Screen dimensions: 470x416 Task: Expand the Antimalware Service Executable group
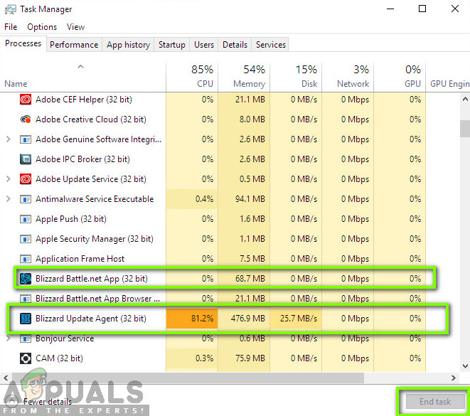(9, 198)
